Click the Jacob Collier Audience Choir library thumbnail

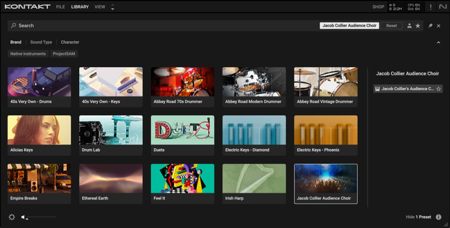pyautogui.click(x=326, y=184)
